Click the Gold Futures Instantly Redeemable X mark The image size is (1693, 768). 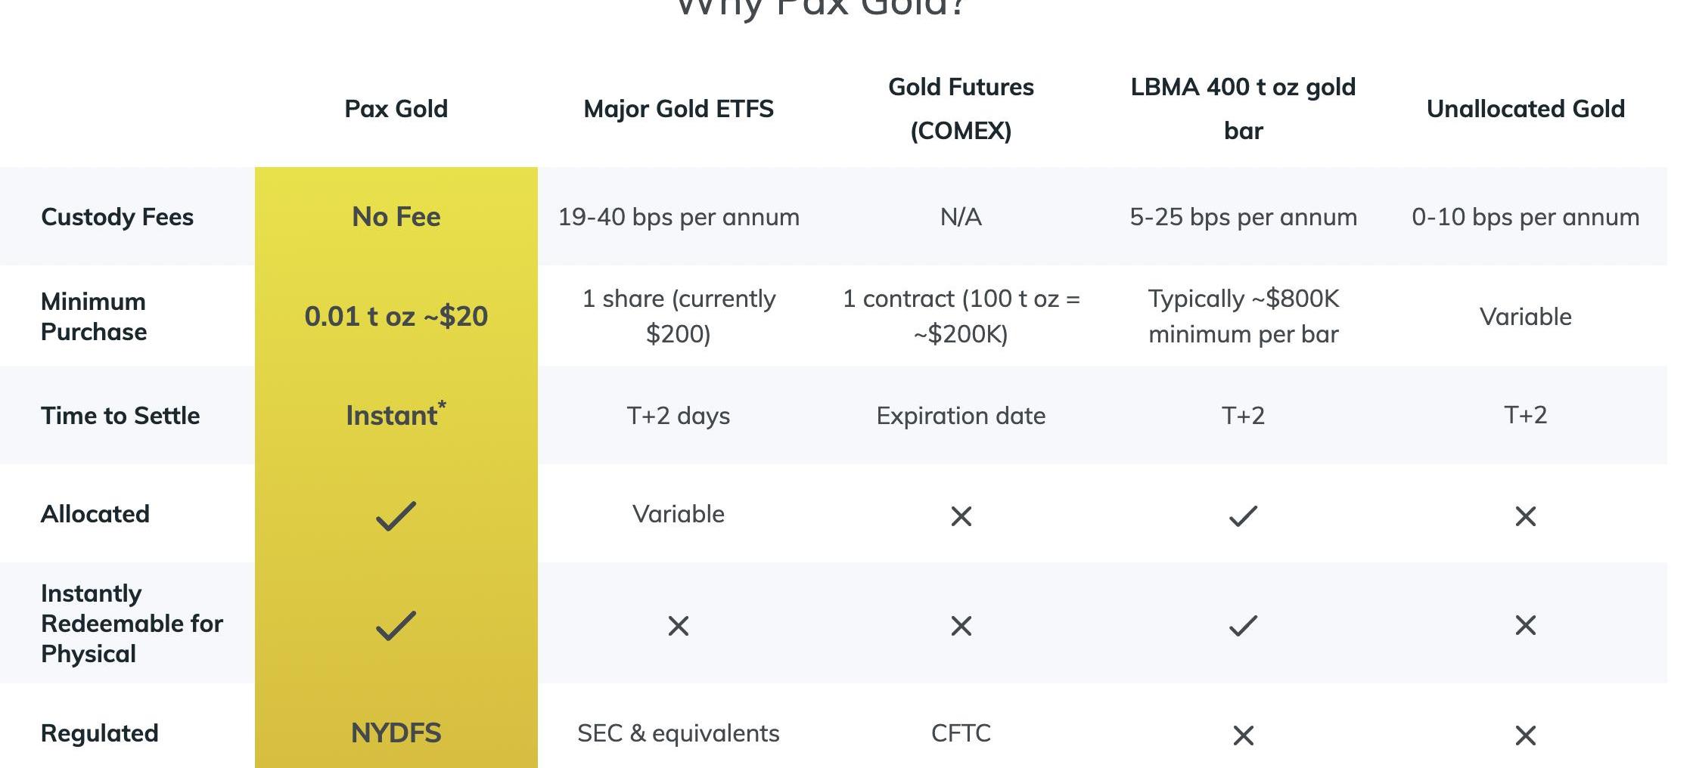pyautogui.click(x=961, y=626)
